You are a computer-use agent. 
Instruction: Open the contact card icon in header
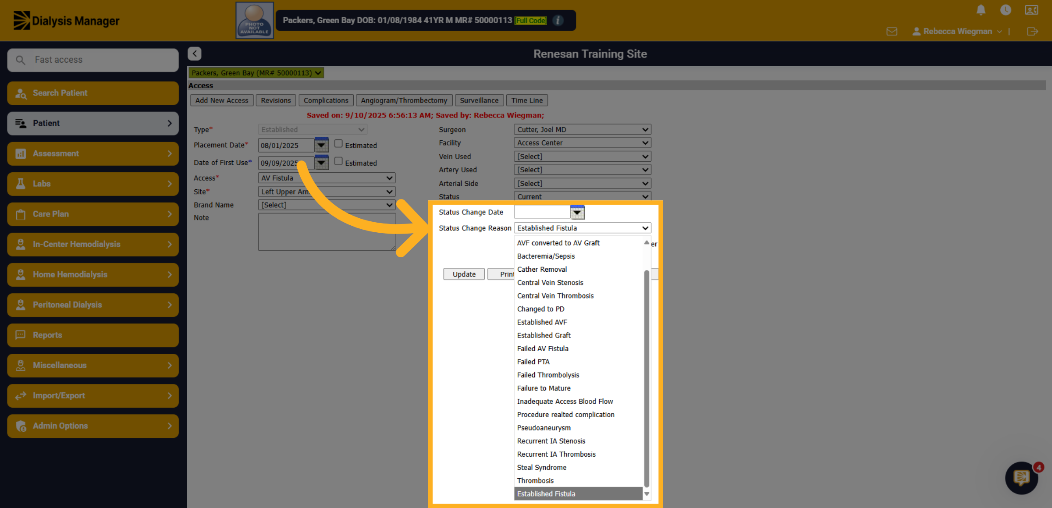click(x=1031, y=10)
